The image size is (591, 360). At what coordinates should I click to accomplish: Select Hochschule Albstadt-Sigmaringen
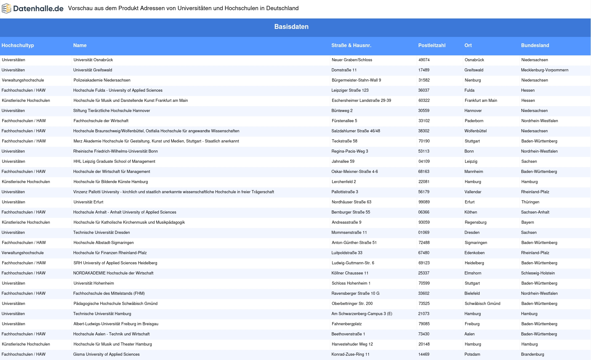(x=104, y=242)
